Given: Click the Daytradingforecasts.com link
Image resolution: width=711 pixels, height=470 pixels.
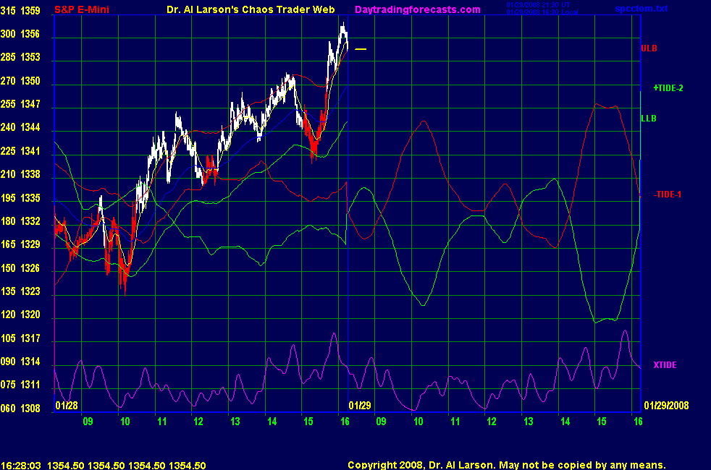Looking at the screenshot, I should pyautogui.click(x=417, y=9).
